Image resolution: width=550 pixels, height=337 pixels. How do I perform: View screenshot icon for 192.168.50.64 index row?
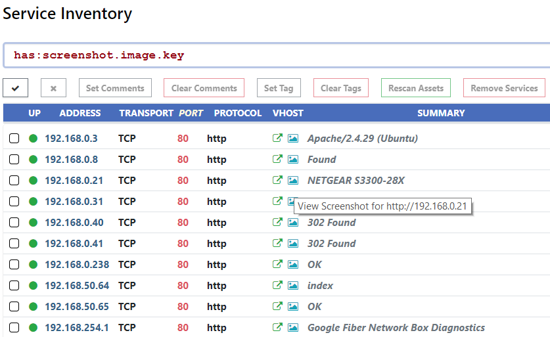[293, 286]
